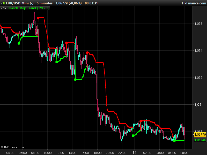Screen dimensions: 207x155
Task: Open BBands stop Trend ( 20 2 1) indicator label
Action: [28, 8]
